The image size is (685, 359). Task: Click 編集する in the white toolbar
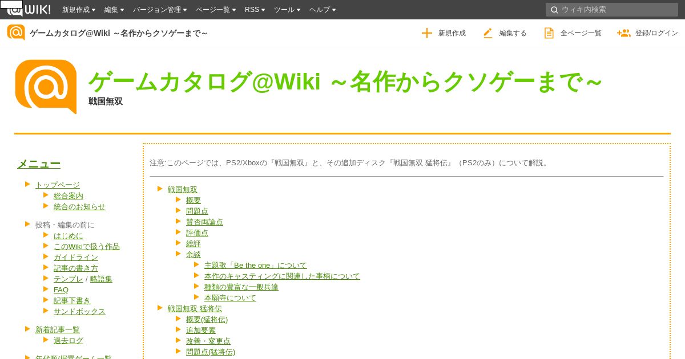click(x=513, y=33)
